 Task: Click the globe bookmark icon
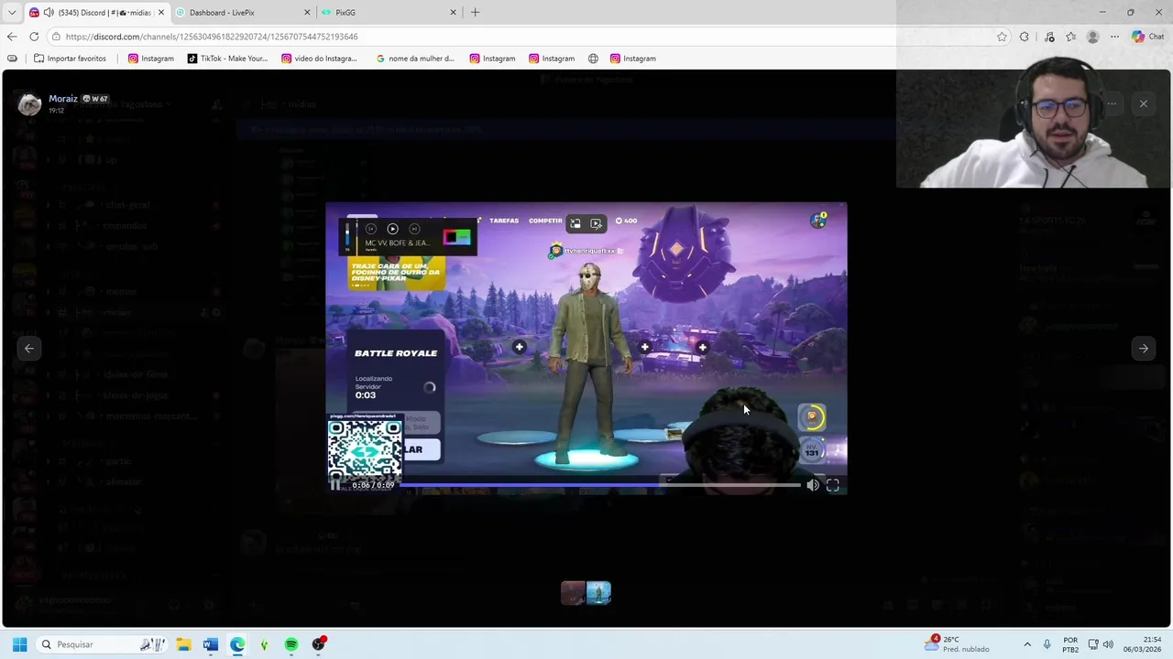click(593, 59)
